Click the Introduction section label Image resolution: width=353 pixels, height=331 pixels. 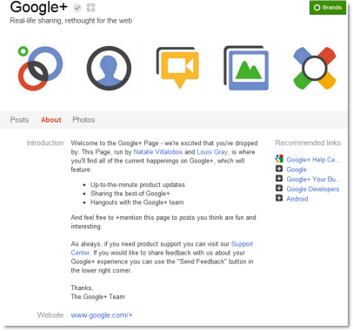coord(45,142)
